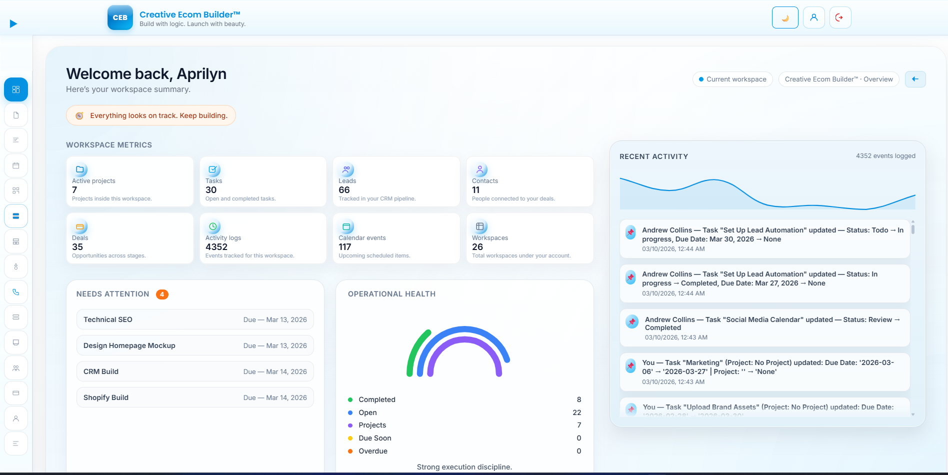This screenshot has width=948, height=475.
Task: Click the Current workspace pill
Action: (x=732, y=79)
